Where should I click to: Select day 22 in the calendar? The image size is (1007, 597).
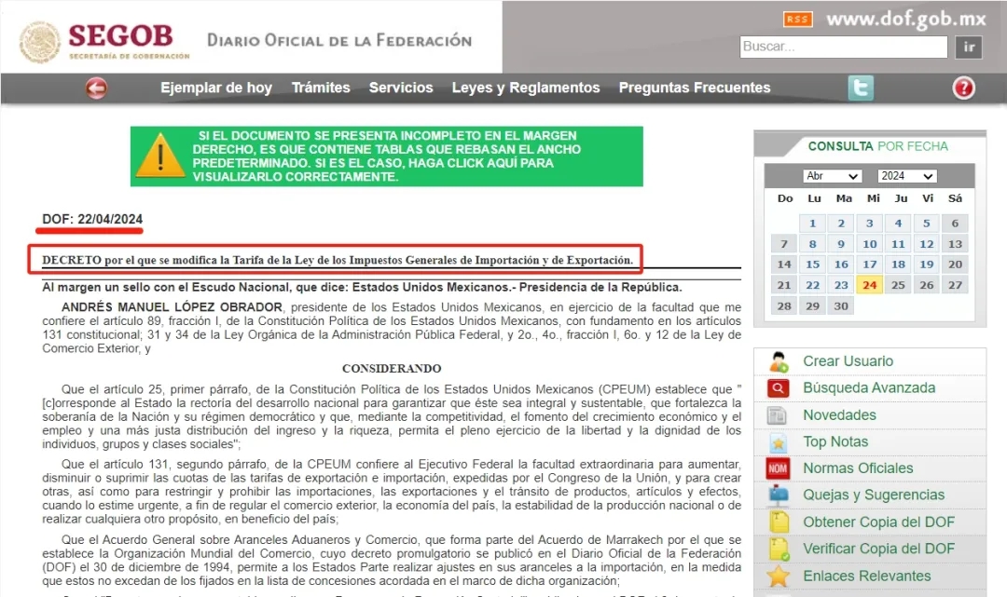pyautogui.click(x=812, y=285)
